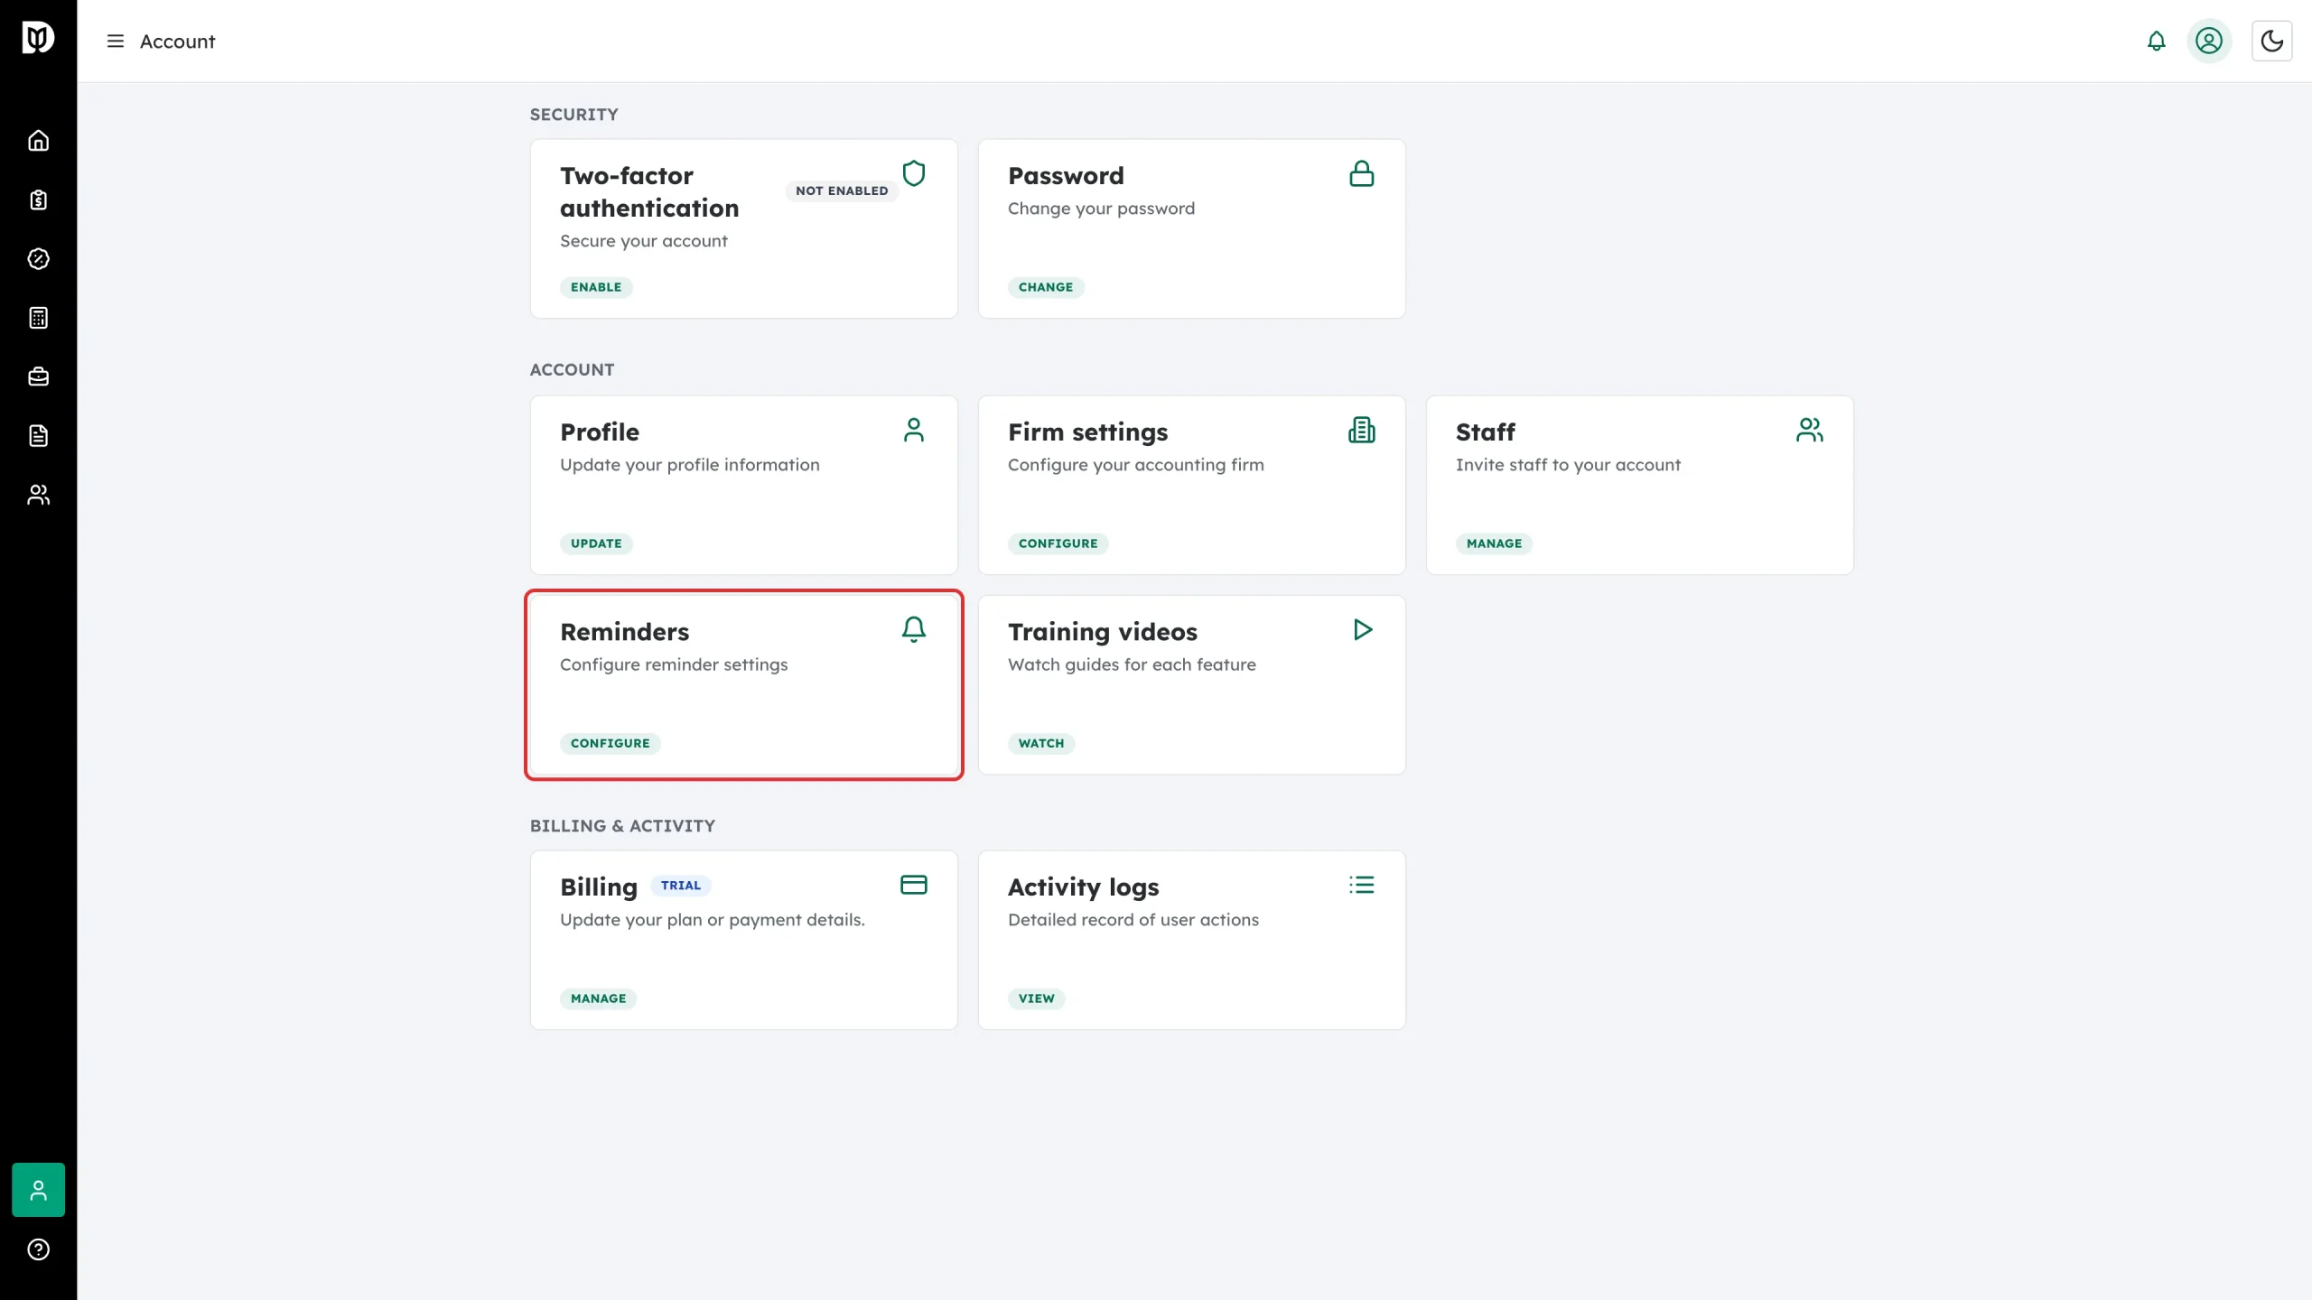Open the Home icon in sidebar
The width and height of the screenshot is (2312, 1300).
[x=38, y=141]
